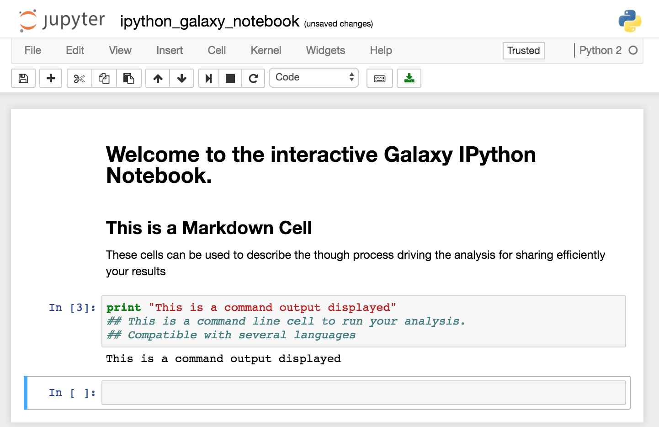Screen dimensions: 659x427
Task: Cut the selected cell with the scissors icon
Action: tap(79, 78)
